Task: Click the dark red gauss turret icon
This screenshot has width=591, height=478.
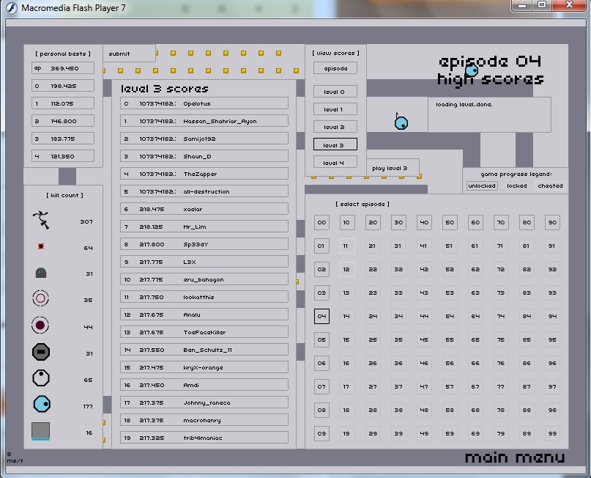Action: click(41, 326)
